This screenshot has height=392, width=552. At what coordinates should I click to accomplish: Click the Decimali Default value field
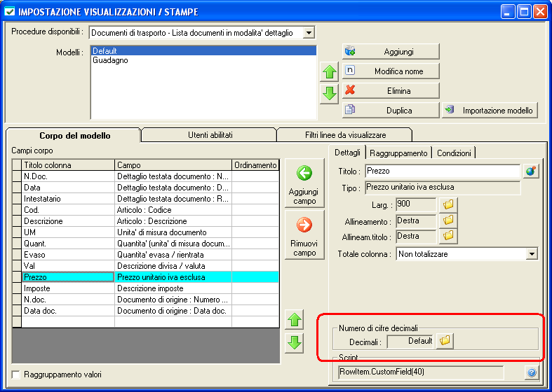[410, 341]
